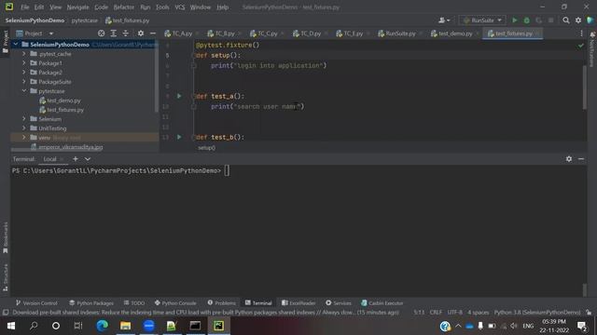Hide the Terminal tool window
Screen dimensions: 597x335
click(581, 159)
